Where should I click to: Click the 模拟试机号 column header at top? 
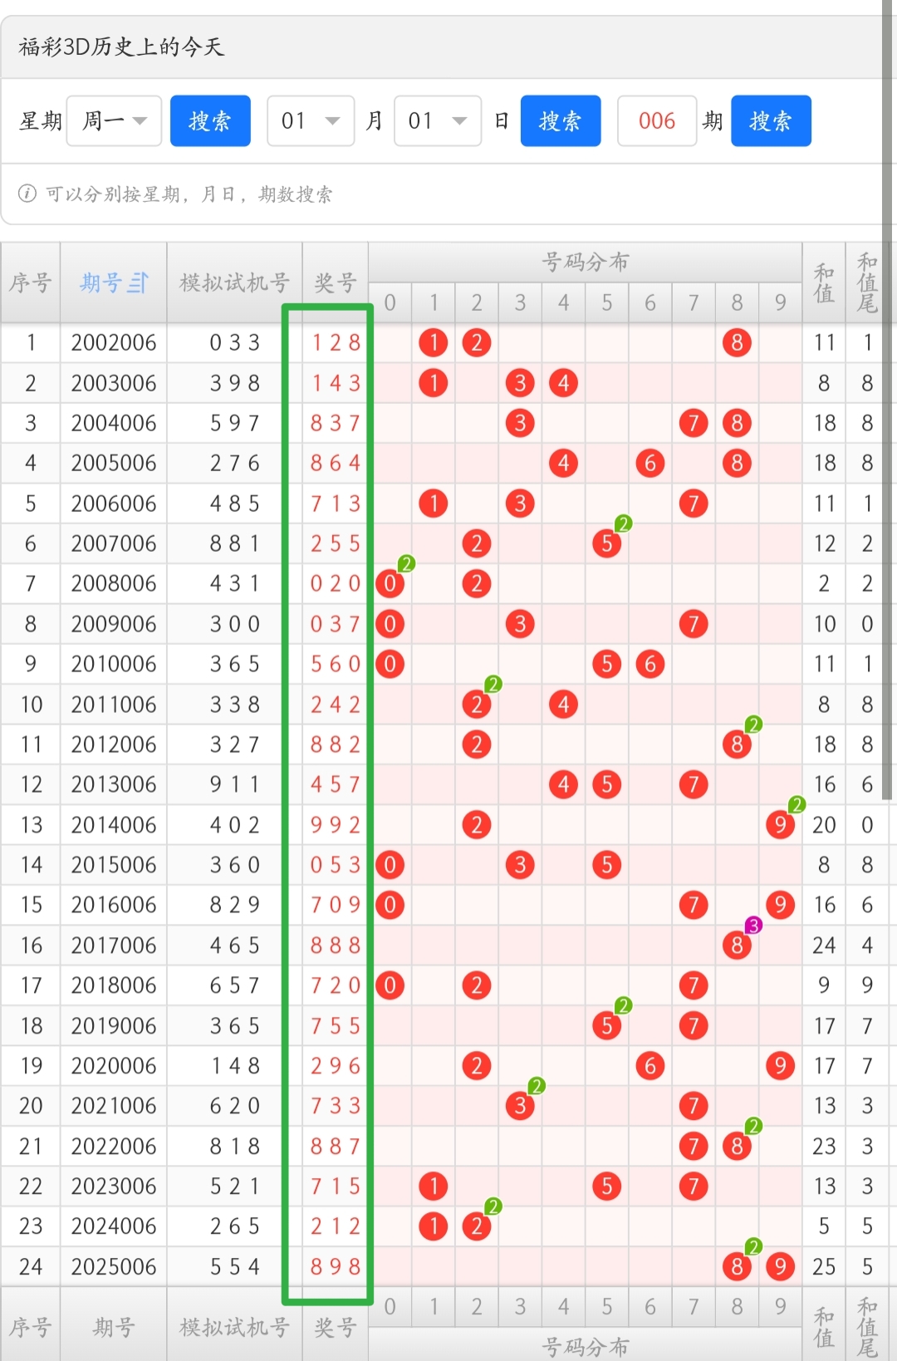pos(235,283)
